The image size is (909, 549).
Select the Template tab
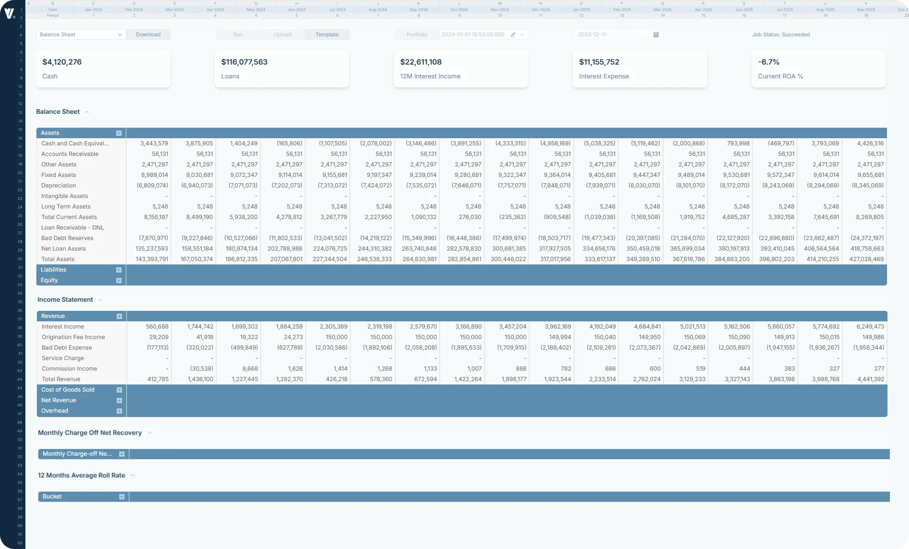click(x=327, y=34)
